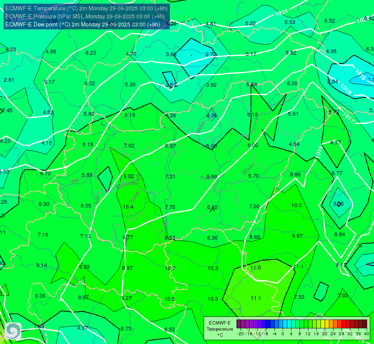Viewport: 374px width, 344px height.
Task: Click the 1019 isobar label
Action: [x=360, y=75]
